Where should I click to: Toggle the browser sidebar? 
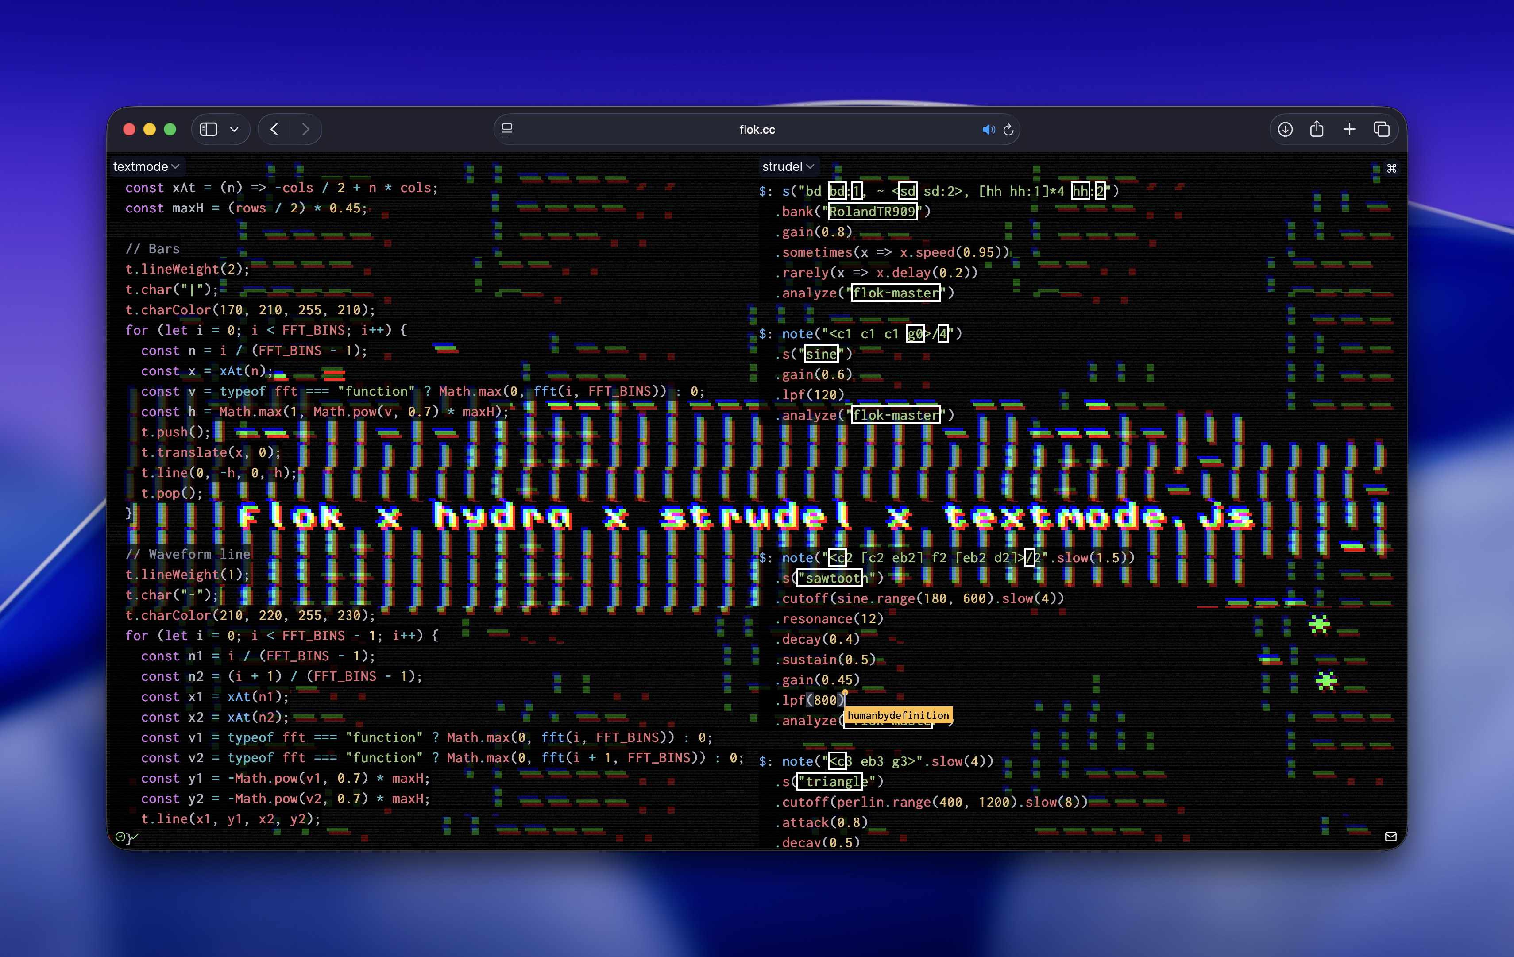(x=208, y=129)
